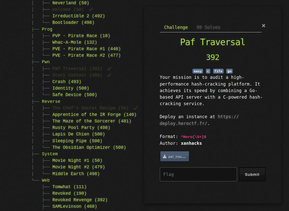Click the checkmark beside Paf Traversal
Image resolution: width=289 pixels, height=211 pixels.
coord(110,68)
